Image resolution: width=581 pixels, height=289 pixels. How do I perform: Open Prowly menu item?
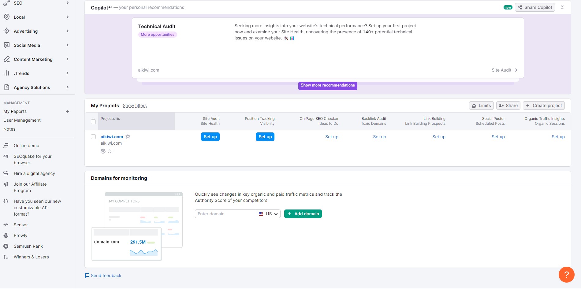click(20, 235)
